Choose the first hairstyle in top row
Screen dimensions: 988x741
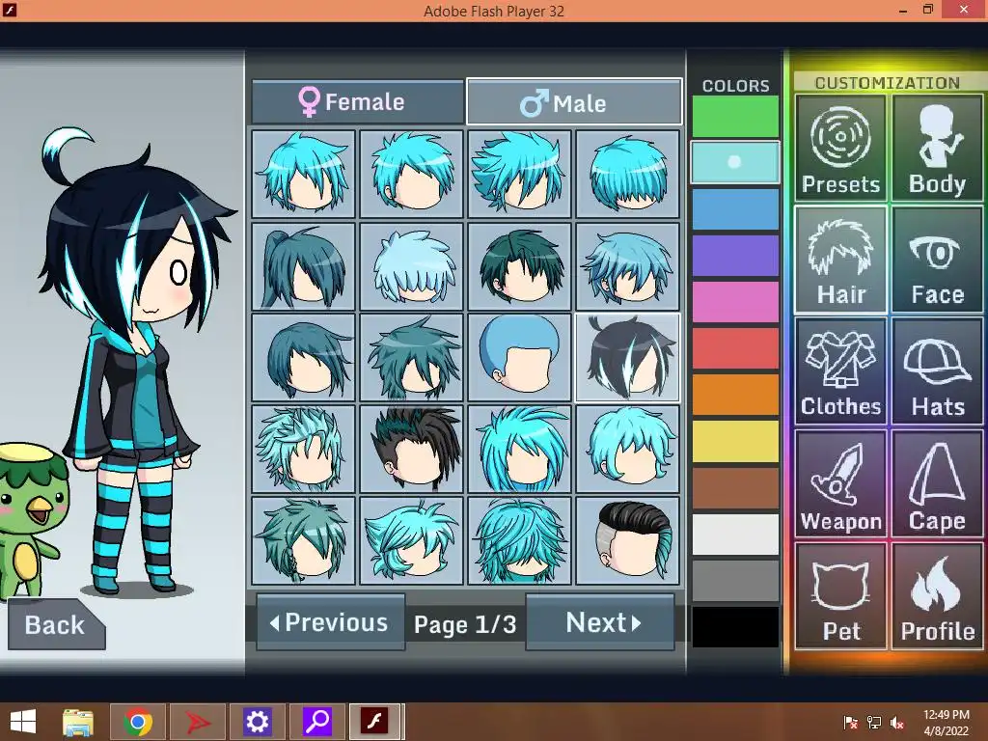coord(304,174)
